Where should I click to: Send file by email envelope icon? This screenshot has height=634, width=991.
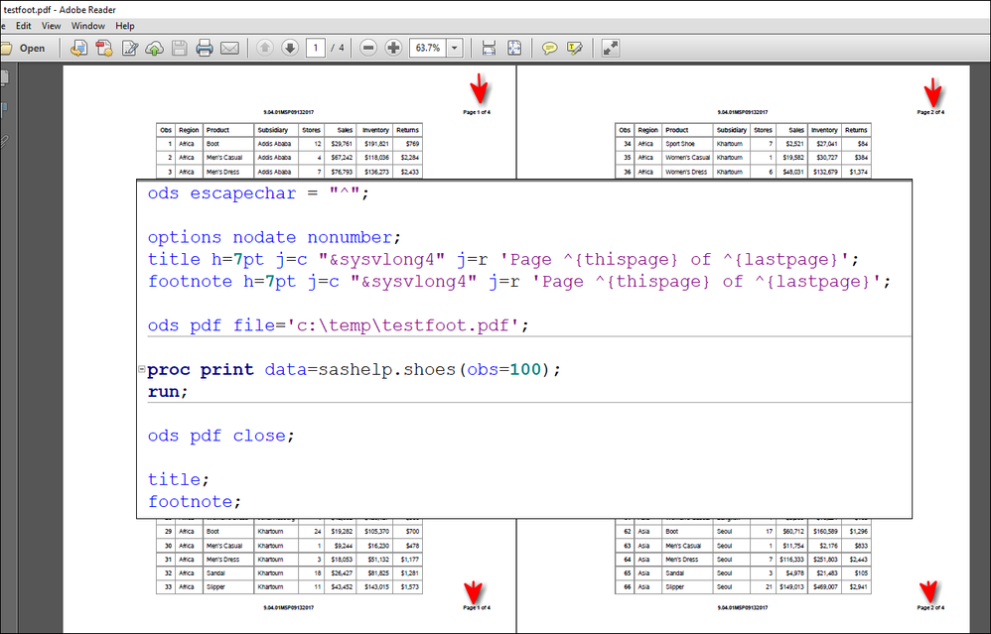pos(229,48)
